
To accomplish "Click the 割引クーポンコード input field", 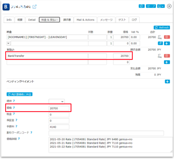I will (106, 133).
